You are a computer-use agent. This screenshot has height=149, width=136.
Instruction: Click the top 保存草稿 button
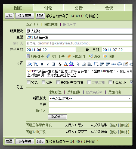pyautogui.click(x=25, y=16)
